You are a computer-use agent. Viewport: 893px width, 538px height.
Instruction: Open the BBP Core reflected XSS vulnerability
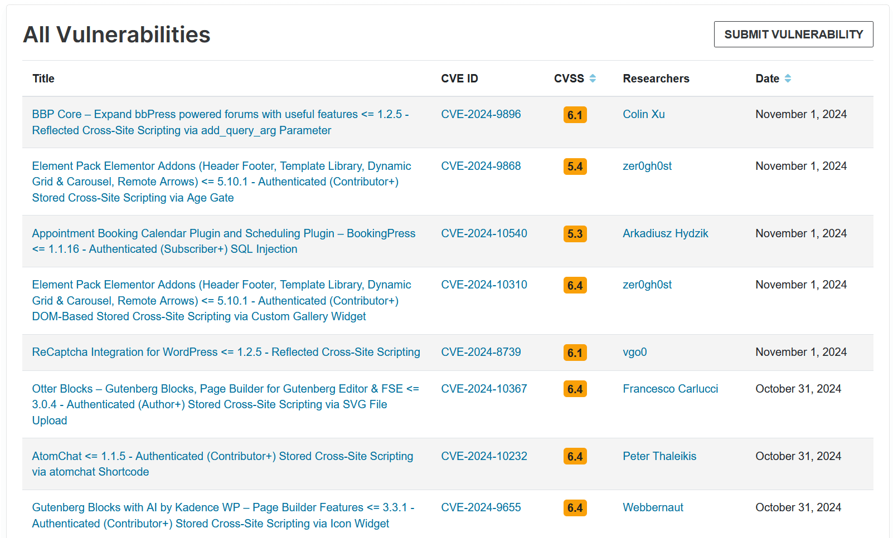pyautogui.click(x=220, y=122)
